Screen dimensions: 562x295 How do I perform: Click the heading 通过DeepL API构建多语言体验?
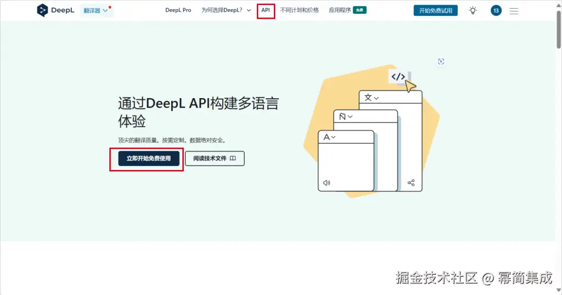(x=199, y=112)
